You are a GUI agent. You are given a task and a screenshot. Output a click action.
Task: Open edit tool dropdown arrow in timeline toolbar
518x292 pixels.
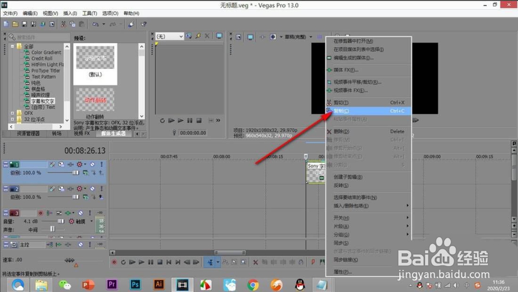coord(218,262)
